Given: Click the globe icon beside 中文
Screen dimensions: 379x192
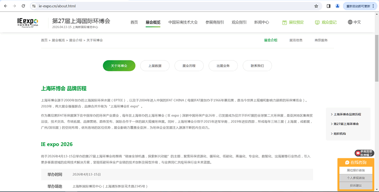Looking at the screenshot, I should (x=350, y=22).
